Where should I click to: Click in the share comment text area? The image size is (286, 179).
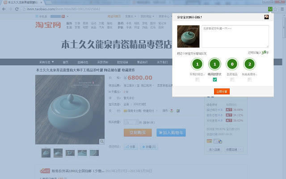235,36
